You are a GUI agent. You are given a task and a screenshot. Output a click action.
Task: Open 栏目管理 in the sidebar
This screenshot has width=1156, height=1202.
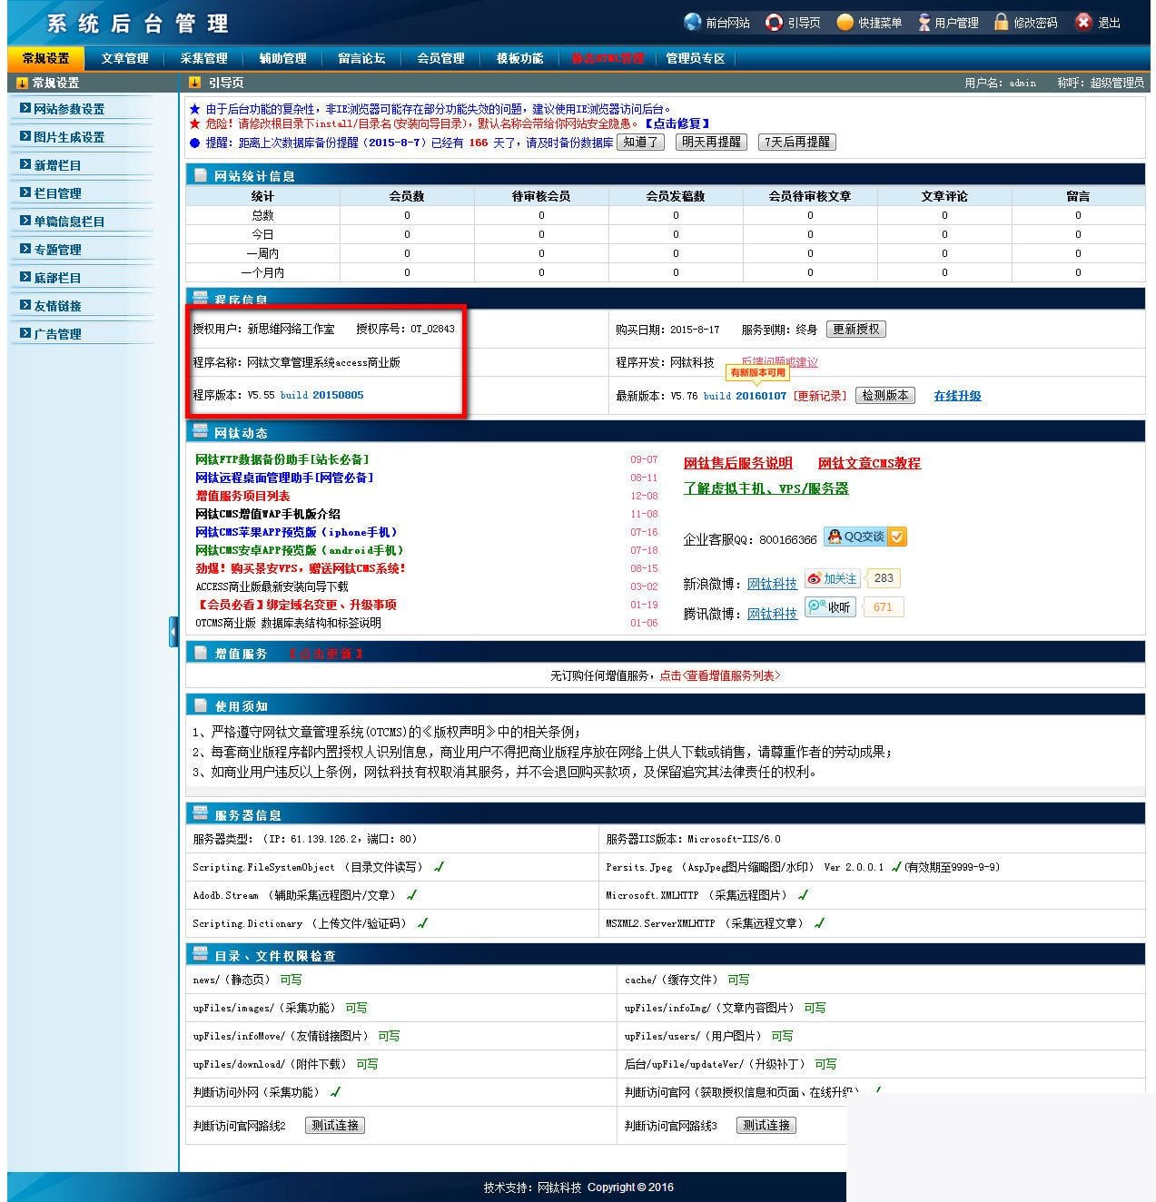coord(57,193)
